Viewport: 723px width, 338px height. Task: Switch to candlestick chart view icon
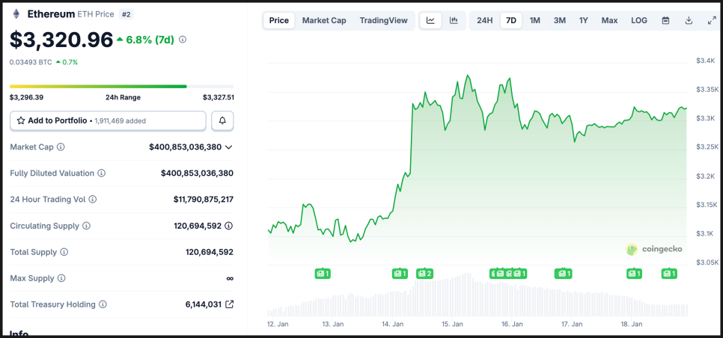(x=454, y=20)
